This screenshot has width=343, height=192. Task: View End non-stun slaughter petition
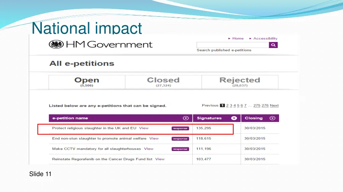pos(154,138)
